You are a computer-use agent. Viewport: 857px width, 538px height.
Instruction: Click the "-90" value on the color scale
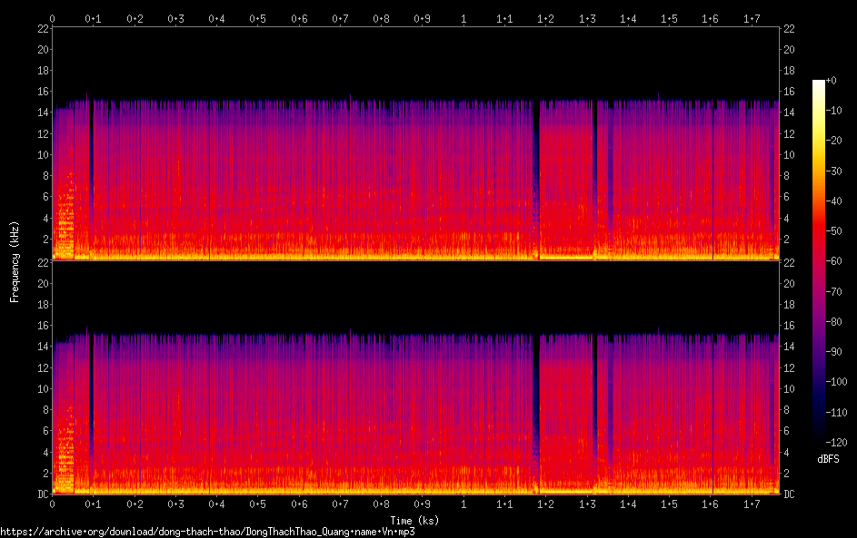pos(833,351)
